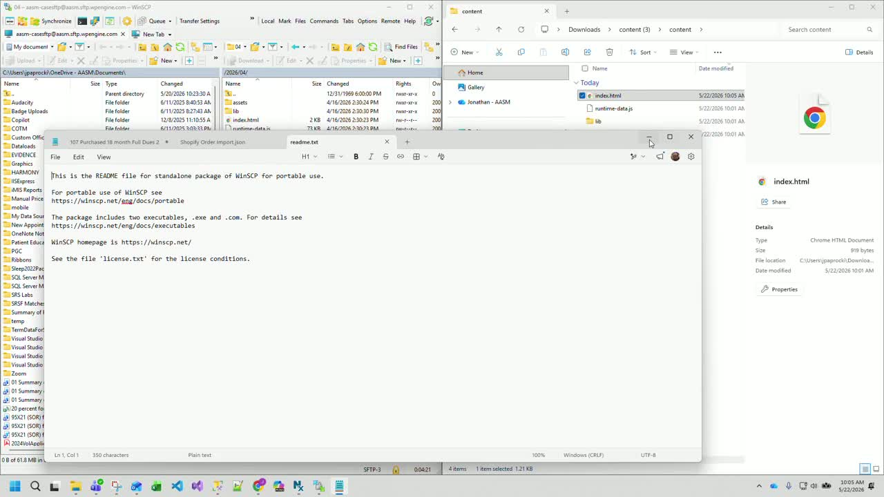Click Share button in details pane
The height and width of the screenshot is (497, 884).
coord(773,202)
